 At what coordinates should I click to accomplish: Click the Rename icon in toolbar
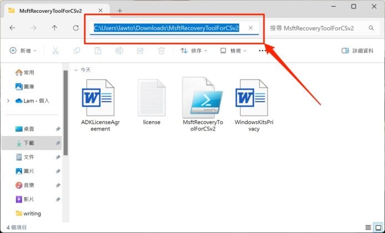119,50
